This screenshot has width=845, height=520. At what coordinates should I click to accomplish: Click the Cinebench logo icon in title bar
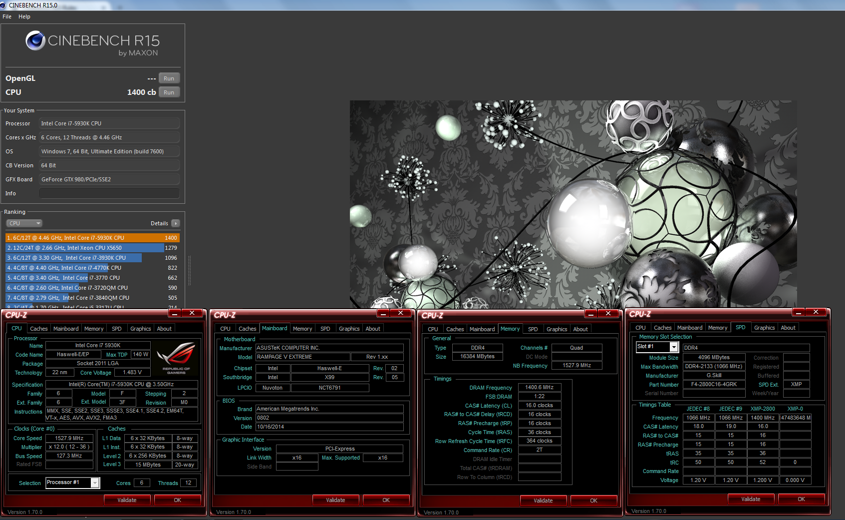pyautogui.click(x=3, y=5)
